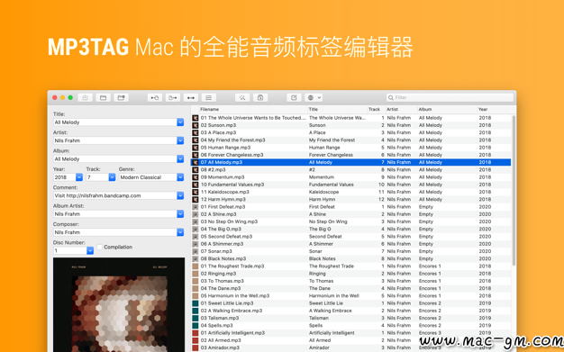Click the Tag to Tag convert icon
The image size is (564, 352).
coord(191,97)
